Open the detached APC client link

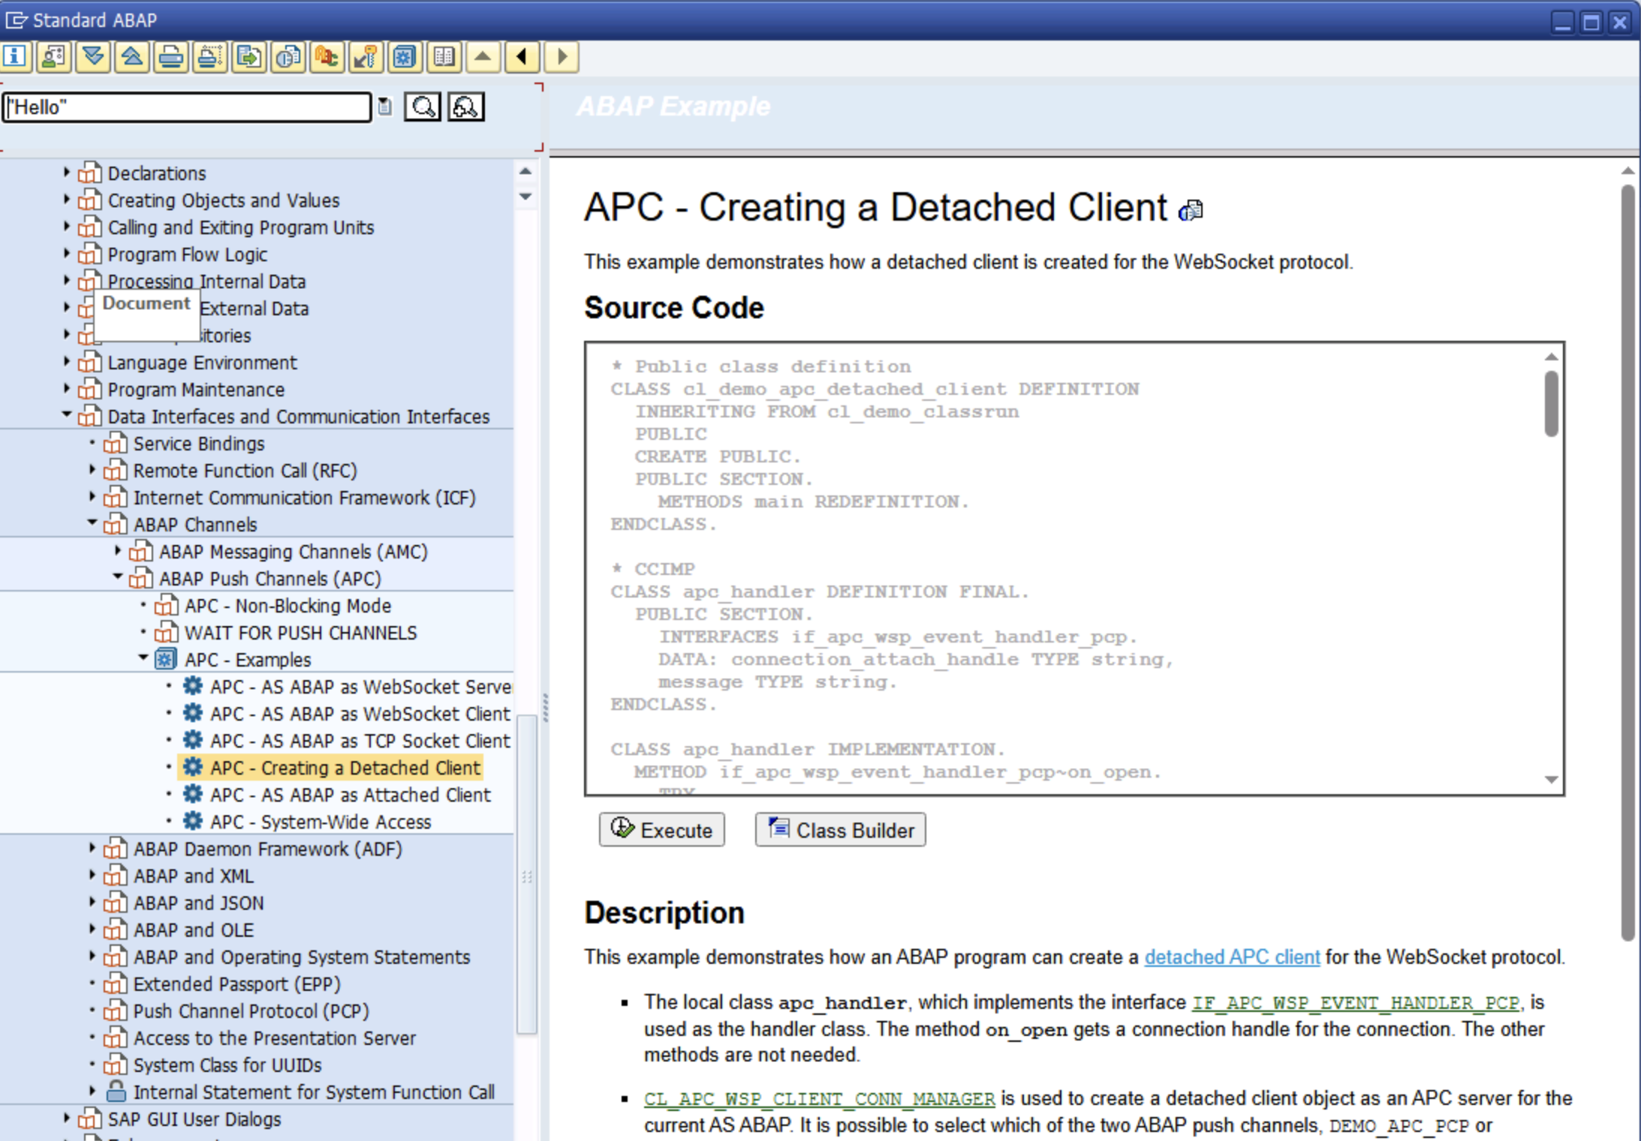1231,957
